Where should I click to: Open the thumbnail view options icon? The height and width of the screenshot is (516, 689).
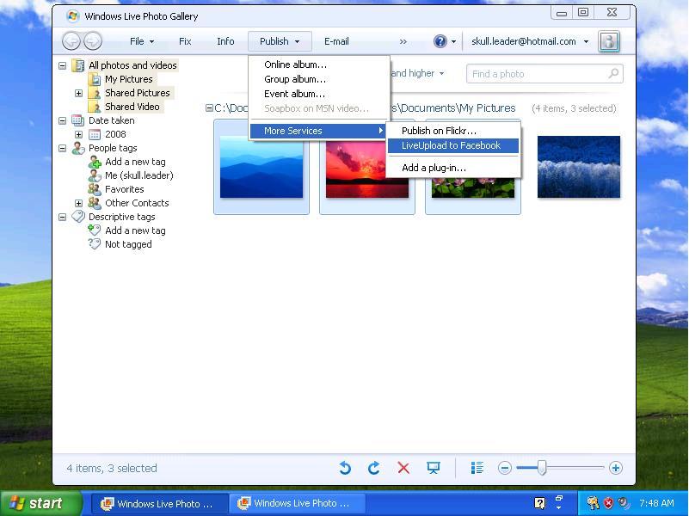[477, 468]
